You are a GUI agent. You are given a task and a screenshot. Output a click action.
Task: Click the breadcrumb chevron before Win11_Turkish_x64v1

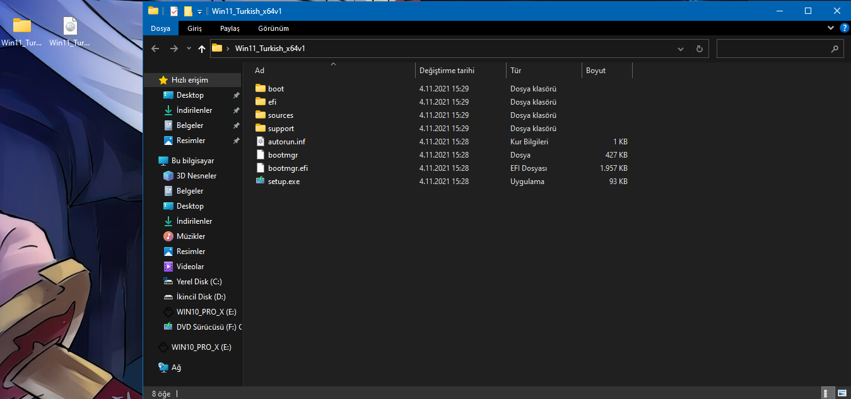coord(228,49)
